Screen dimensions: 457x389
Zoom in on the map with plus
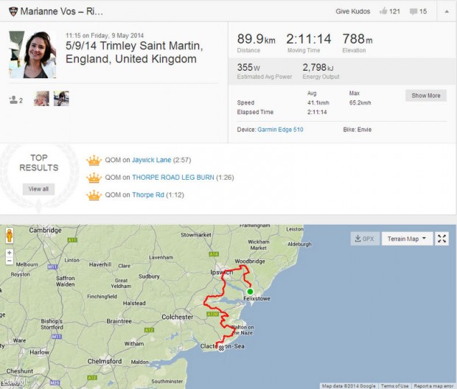pyautogui.click(x=9, y=253)
